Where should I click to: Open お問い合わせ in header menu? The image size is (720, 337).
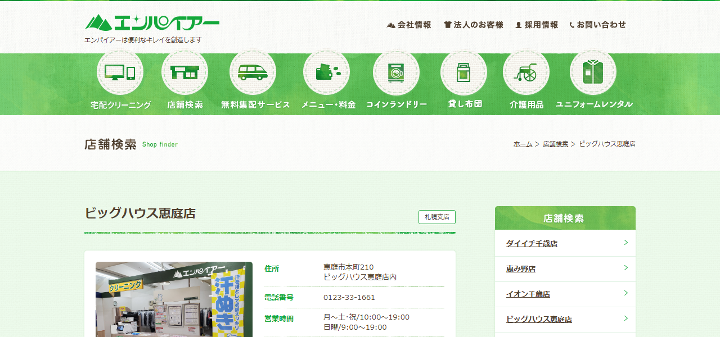tap(601, 25)
